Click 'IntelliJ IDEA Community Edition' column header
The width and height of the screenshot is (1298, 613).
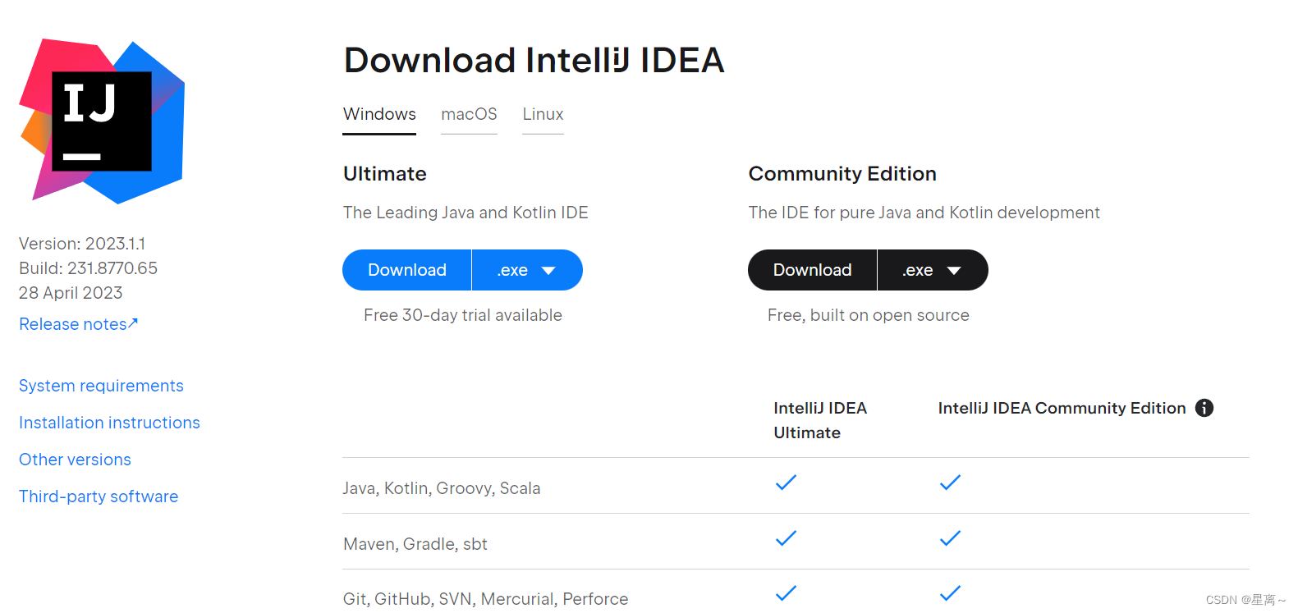coord(1062,408)
